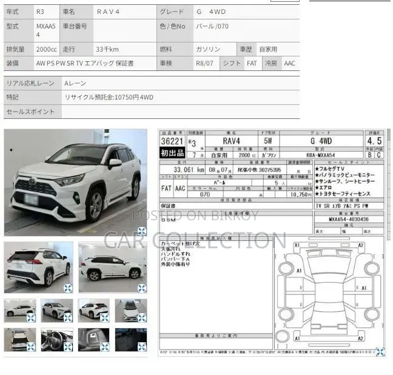
Task: Select the fuel value 'ガソリン'
Action: (x=208, y=49)
